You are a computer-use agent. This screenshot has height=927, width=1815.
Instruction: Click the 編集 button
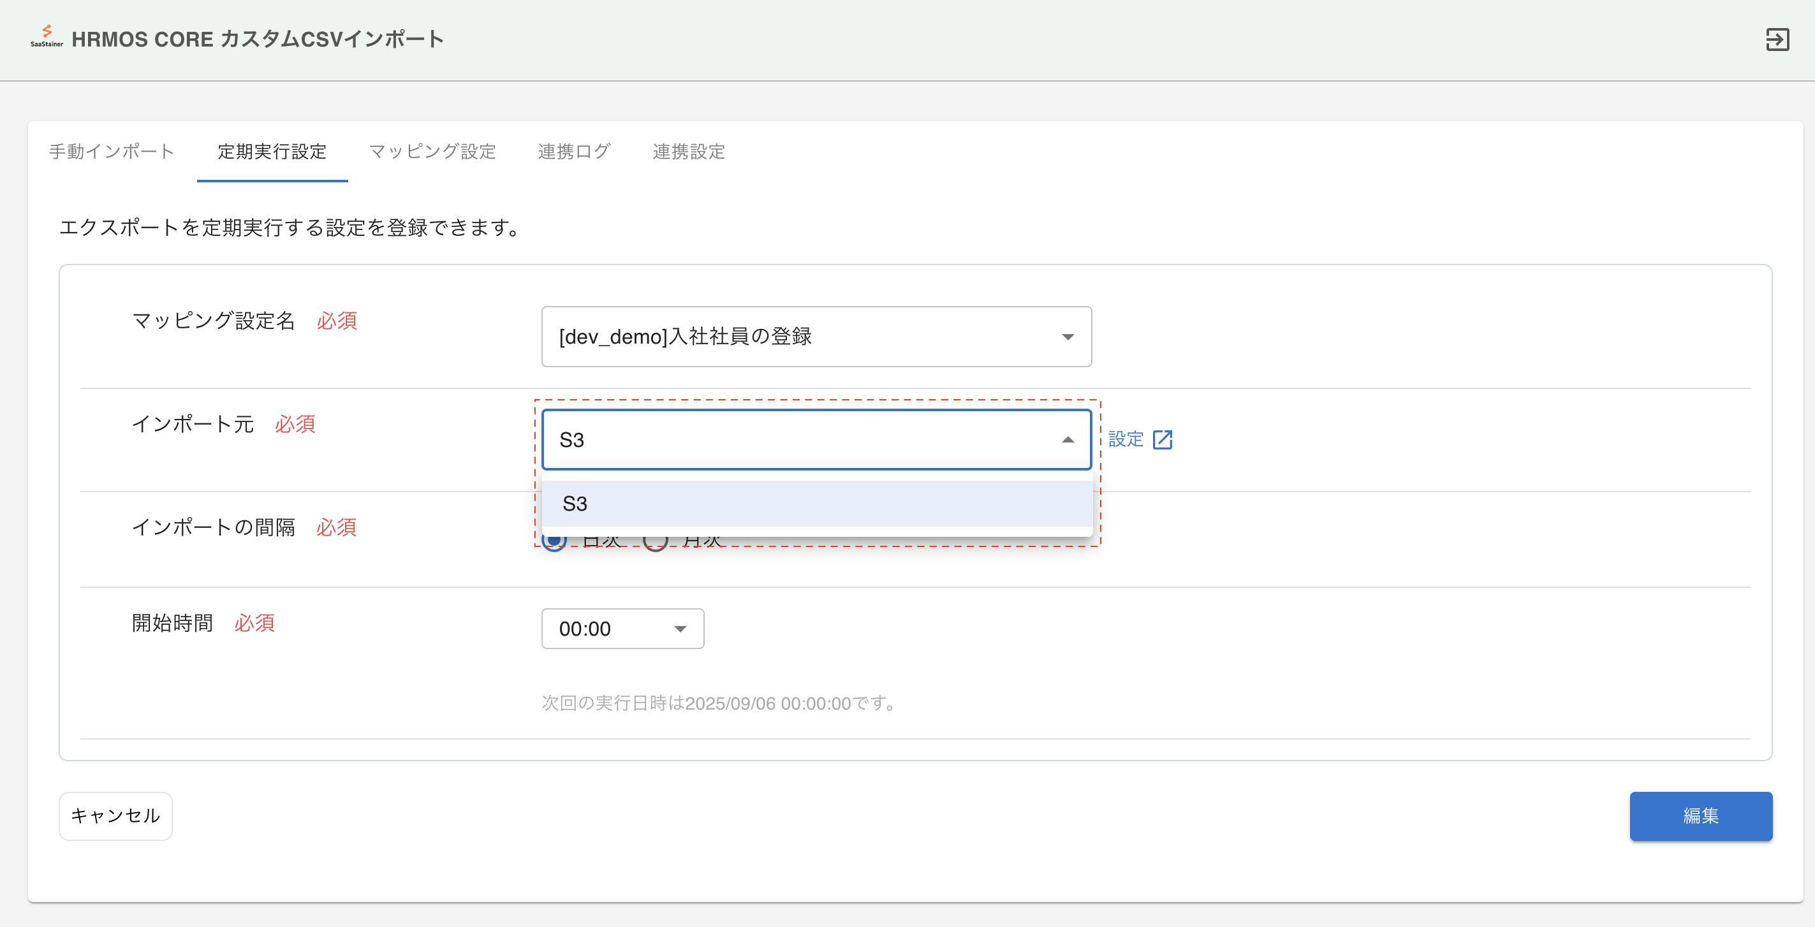1701,815
